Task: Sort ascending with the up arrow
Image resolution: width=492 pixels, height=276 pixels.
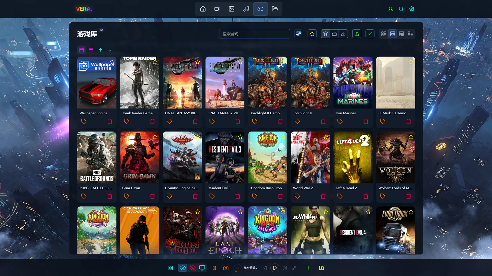Action: 100,50
